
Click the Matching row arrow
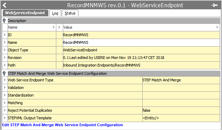(5, 103)
